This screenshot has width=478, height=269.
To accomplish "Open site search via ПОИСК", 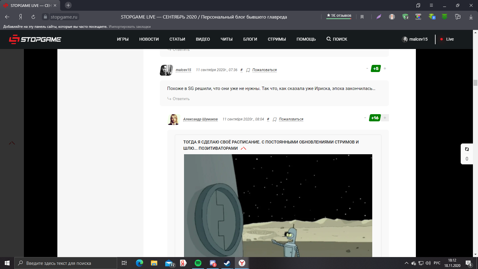I will point(337,39).
